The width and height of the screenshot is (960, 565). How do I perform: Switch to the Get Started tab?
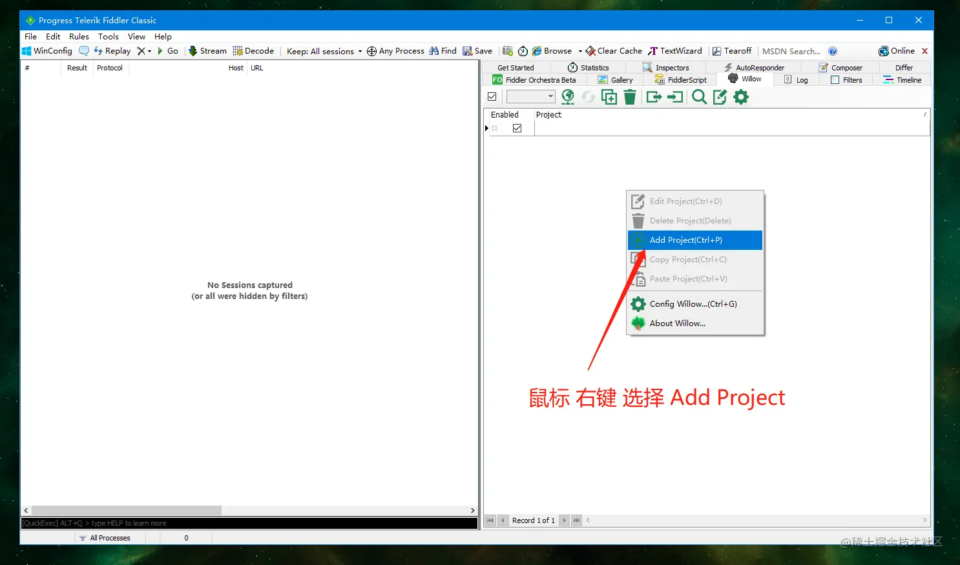[x=516, y=68]
